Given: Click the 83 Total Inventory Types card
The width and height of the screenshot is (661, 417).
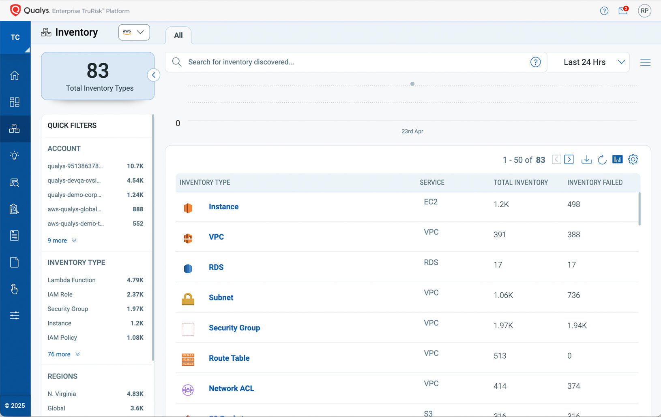Looking at the screenshot, I should pos(98,76).
